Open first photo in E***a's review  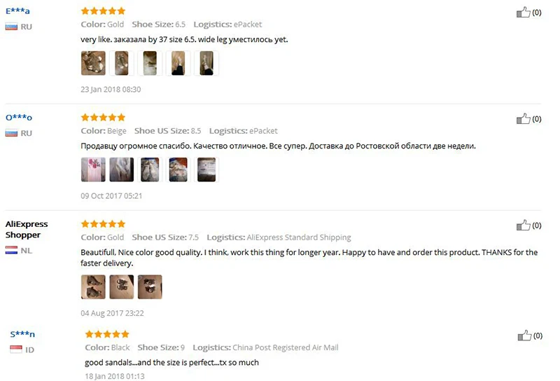93,63
